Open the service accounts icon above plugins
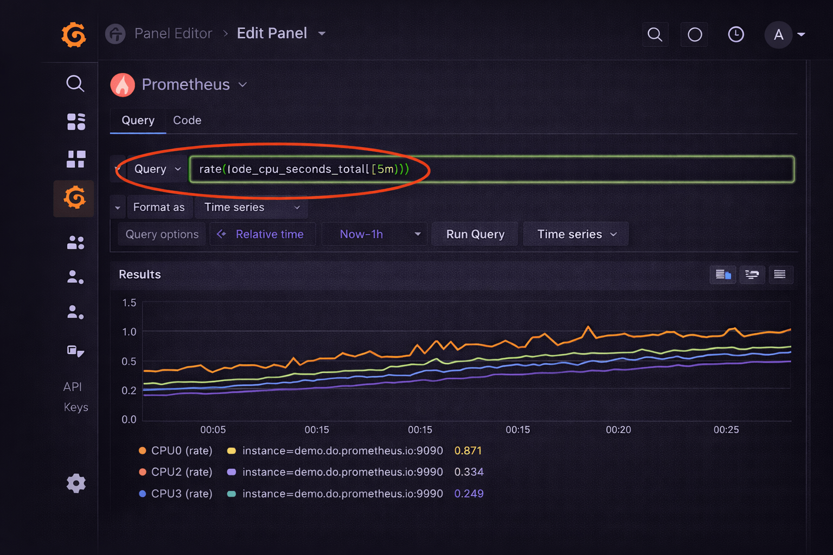This screenshot has height=555, width=833. click(75, 312)
